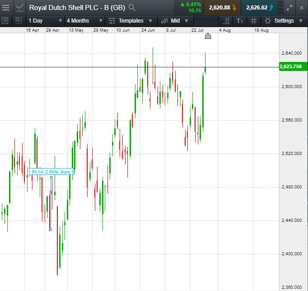Click buy price 2,626.62
The width and height of the screenshot is (308, 291).
(x=260, y=8)
